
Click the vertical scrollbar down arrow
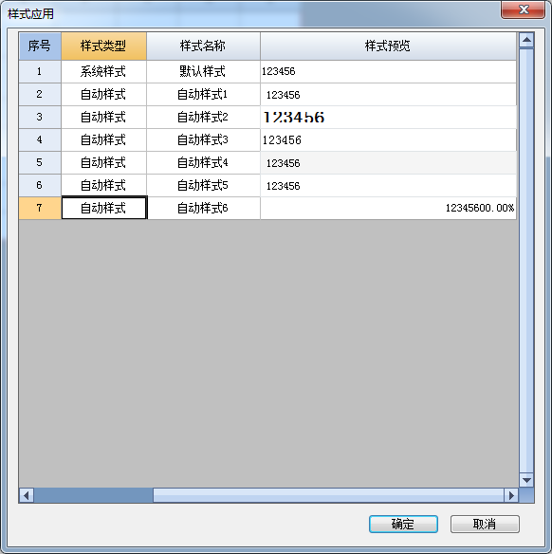[526, 480]
